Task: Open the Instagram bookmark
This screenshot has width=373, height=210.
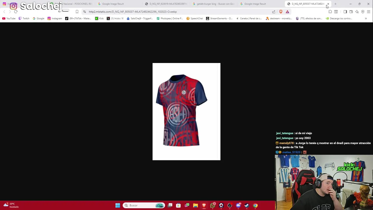Action: 55,18
